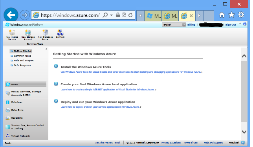
Task: Click the compatibility view icon
Action: (124, 15)
